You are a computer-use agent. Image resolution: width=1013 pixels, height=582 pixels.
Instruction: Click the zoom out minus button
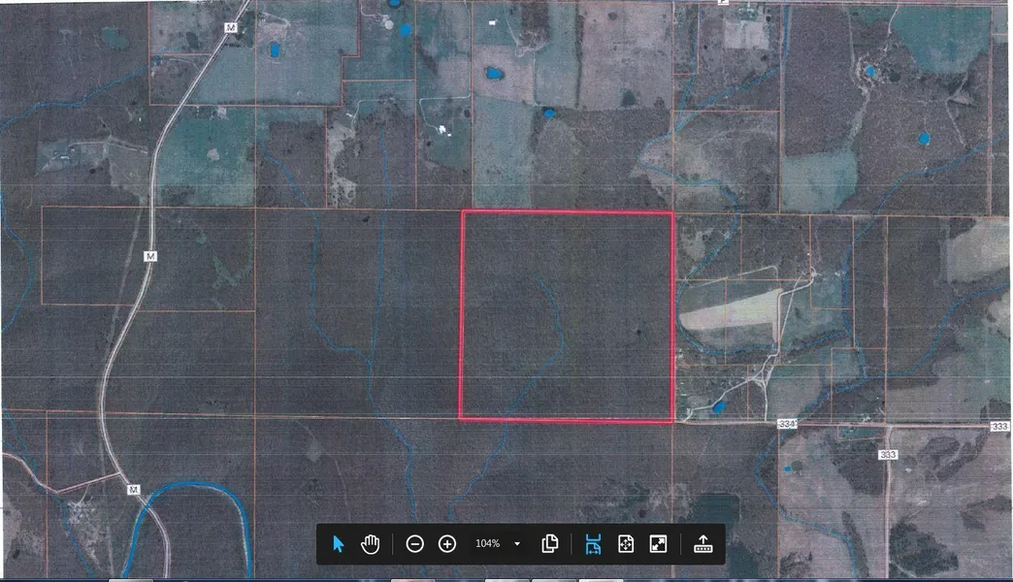414,544
